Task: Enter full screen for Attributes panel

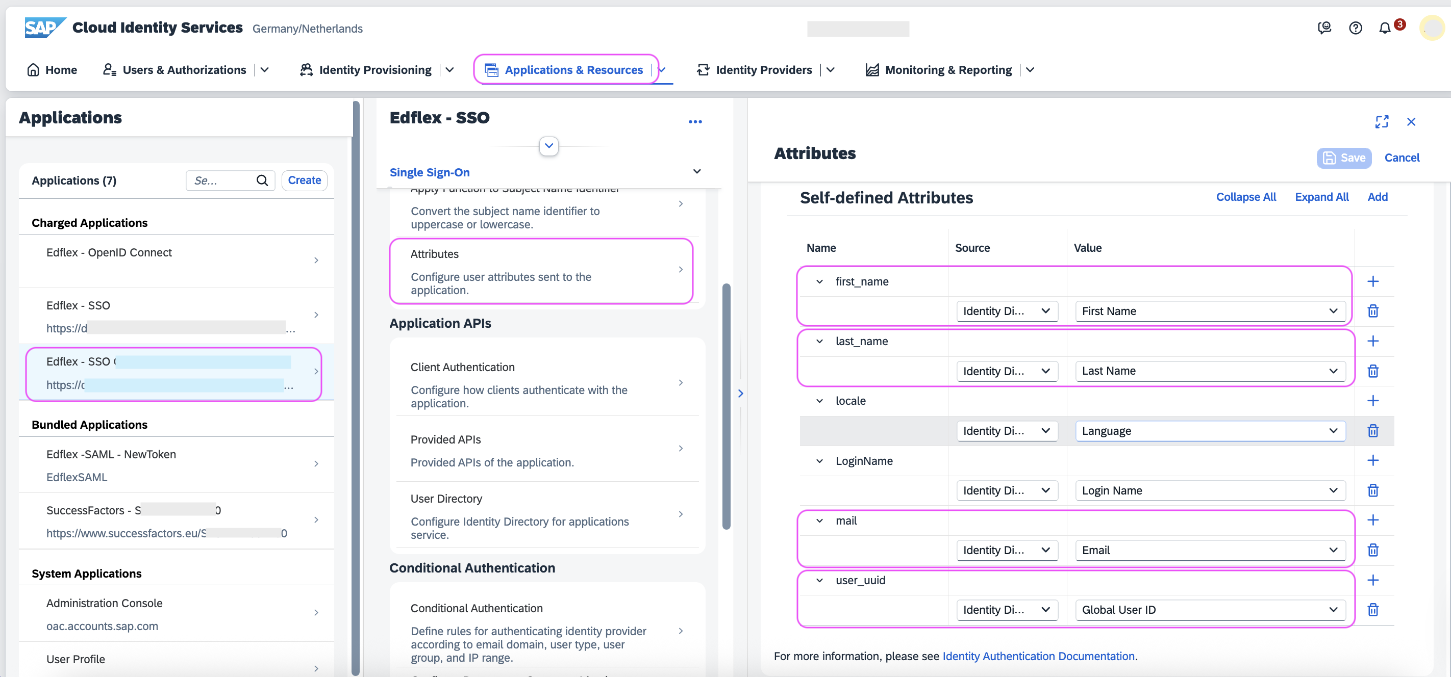Action: point(1382,121)
